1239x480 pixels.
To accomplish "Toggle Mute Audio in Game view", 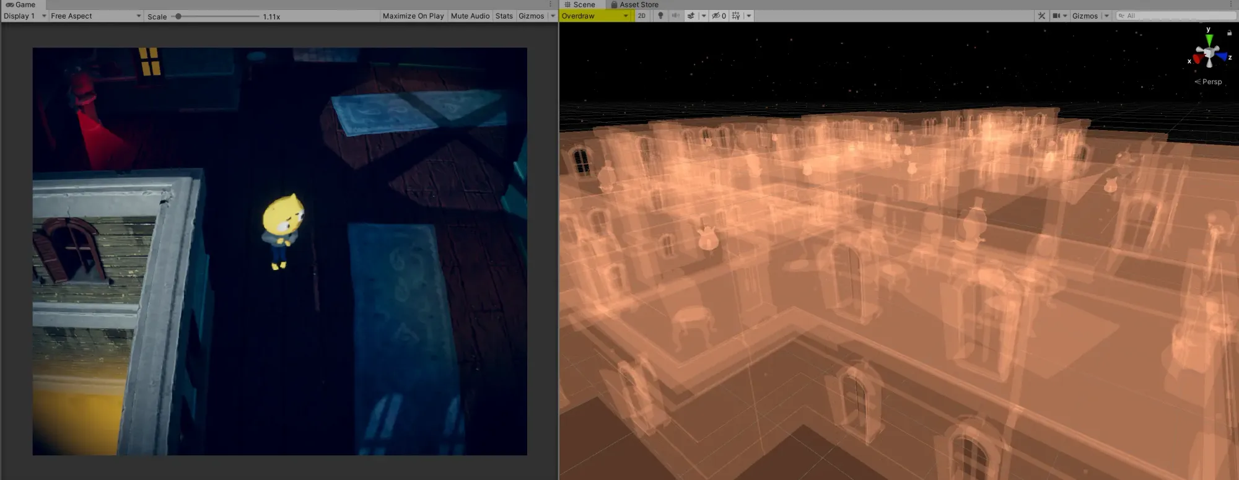I will [470, 16].
